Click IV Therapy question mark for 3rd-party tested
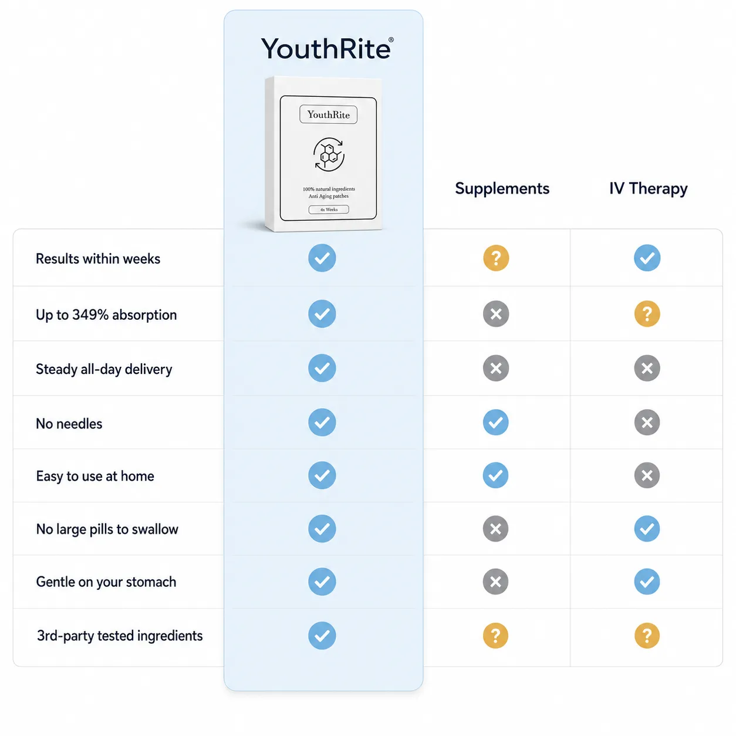Viewport: 736px width, 736px height. 647,636
